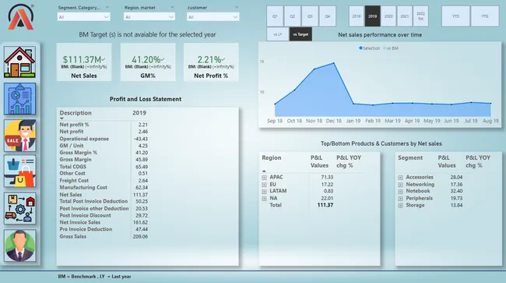
Task: Select fiscal year 2022 Est
Action: pyautogui.click(x=420, y=16)
